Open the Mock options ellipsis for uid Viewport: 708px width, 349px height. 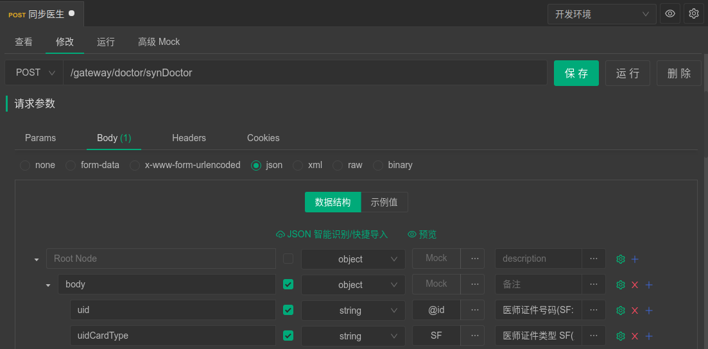click(x=474, y=311)
